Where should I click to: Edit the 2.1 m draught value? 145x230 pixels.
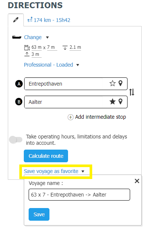pos(75,47)
